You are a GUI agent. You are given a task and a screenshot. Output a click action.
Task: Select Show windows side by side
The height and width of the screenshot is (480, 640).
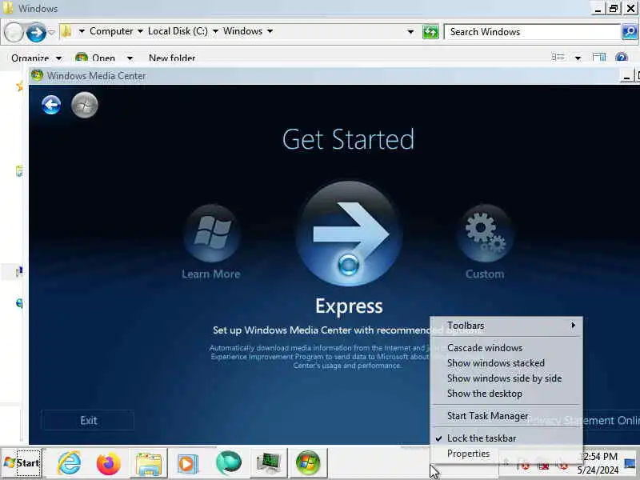click(506, 378)
